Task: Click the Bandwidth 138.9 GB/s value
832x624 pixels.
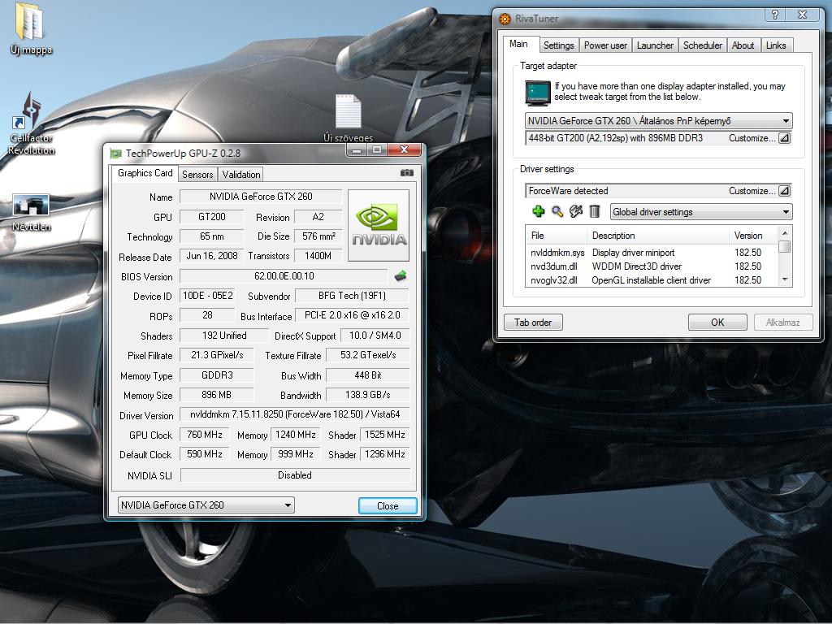Action: click(x=368, y=395)
